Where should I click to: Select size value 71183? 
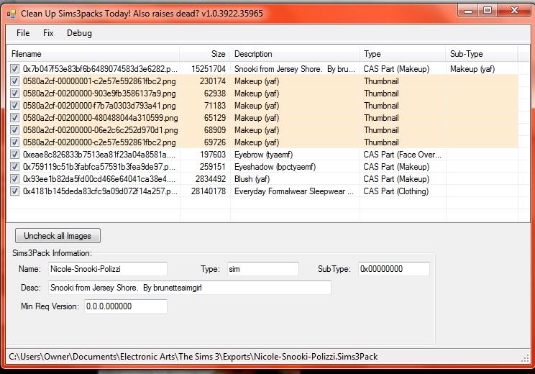pos(215,106)
